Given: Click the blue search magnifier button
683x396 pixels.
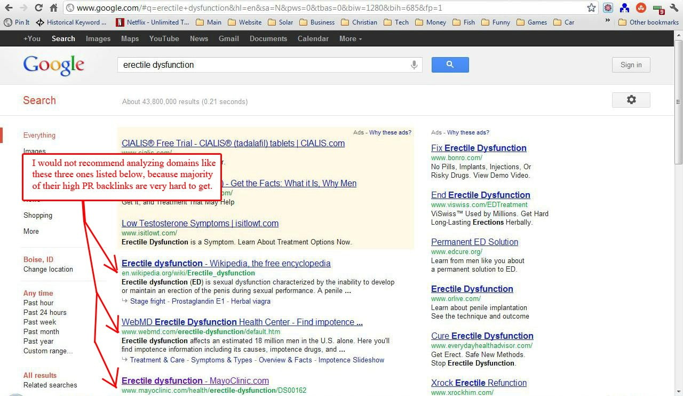Looking at the screenshot, I should click(450, 65).
